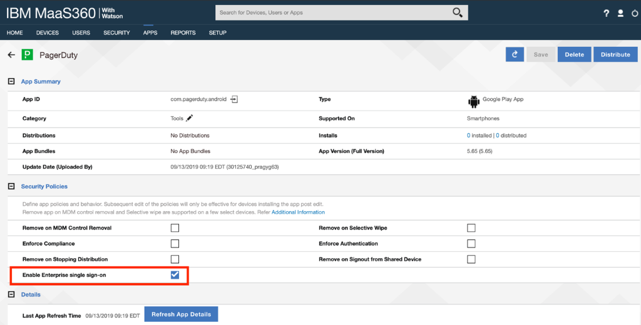Click the Save button
This screenshot has height=325, width=641.
[541, 54]
